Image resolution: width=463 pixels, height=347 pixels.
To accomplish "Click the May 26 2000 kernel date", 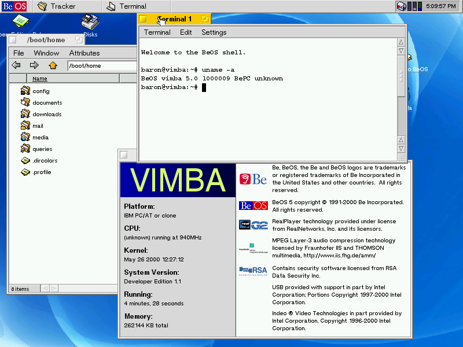I will [153, 259].
